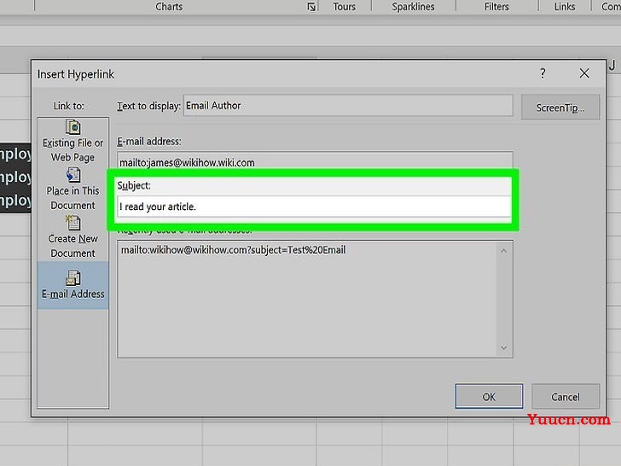This screenshot has height=466, width=621.
Task: Dismiss dialog with Cancel button
Action: [566, 396]
